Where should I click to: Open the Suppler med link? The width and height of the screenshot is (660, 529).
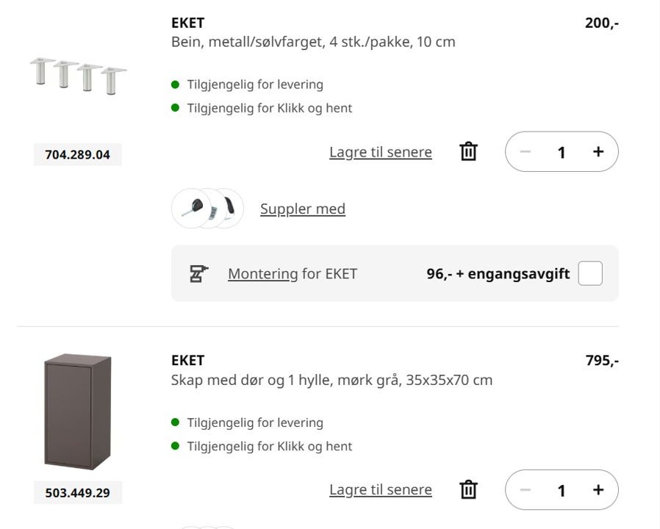[302, 209]
